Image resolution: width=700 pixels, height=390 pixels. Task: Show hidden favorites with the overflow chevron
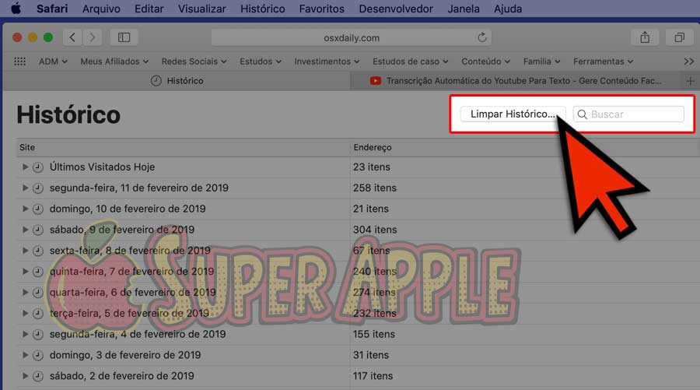click(x=688, y=61)
